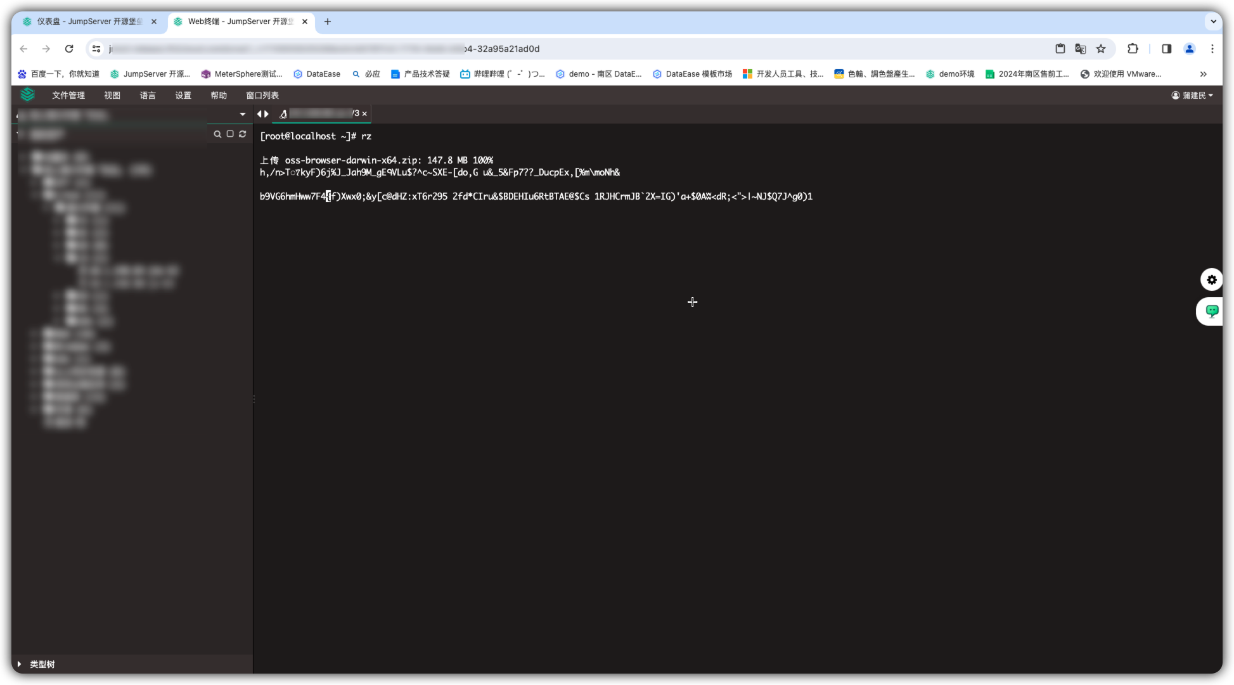This screenshot has width=1234, height=685.
Task: Open the 窗口列表 menu
Action: pyautogui.click(x=262, y=96)
